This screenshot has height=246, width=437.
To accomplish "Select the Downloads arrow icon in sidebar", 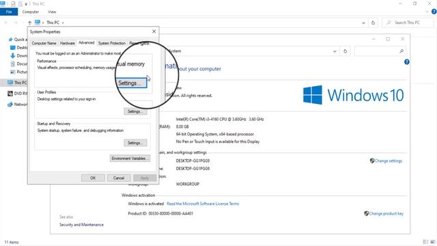I will point(12,55).
